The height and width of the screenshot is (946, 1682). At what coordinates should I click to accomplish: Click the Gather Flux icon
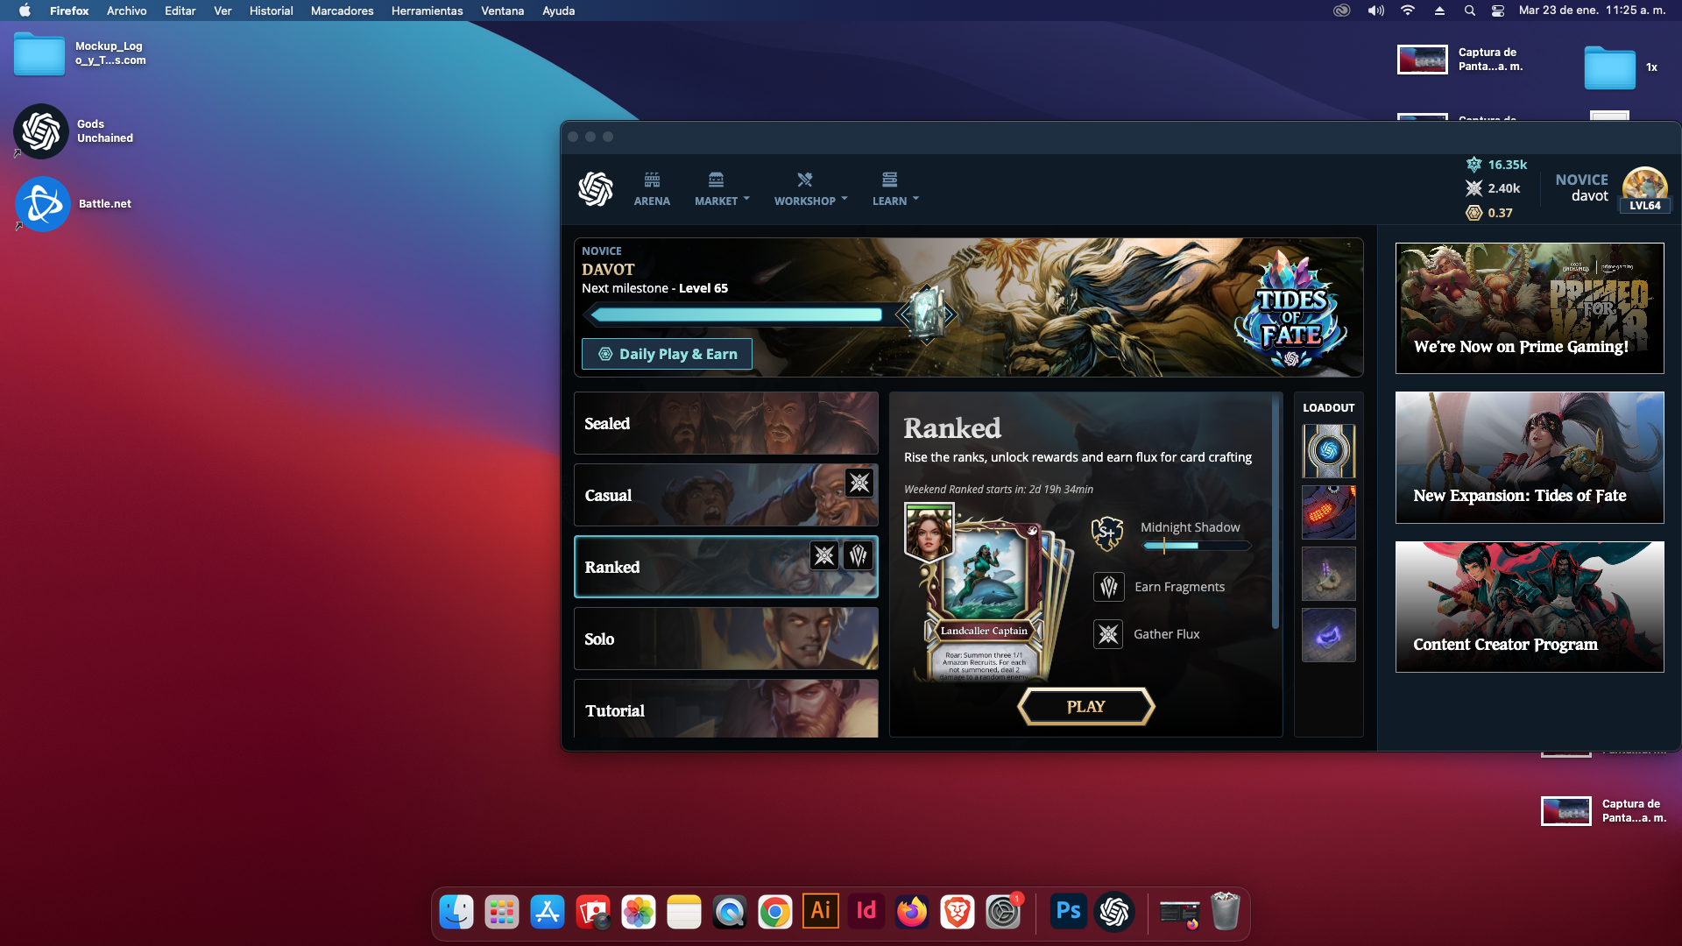click(1108, 634)
